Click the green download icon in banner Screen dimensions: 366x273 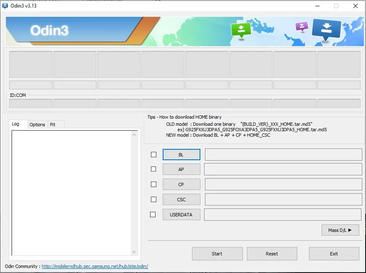coord(241,30)
